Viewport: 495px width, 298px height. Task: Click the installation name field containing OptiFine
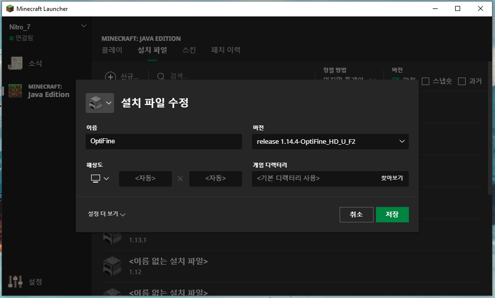coord(163,141)
